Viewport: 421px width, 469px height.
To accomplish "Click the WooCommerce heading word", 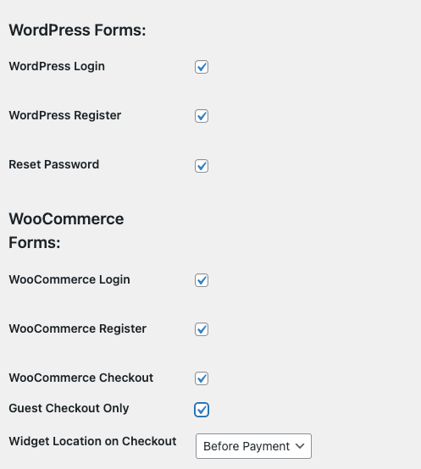I will pyautogui.click(x=66, y=219).
